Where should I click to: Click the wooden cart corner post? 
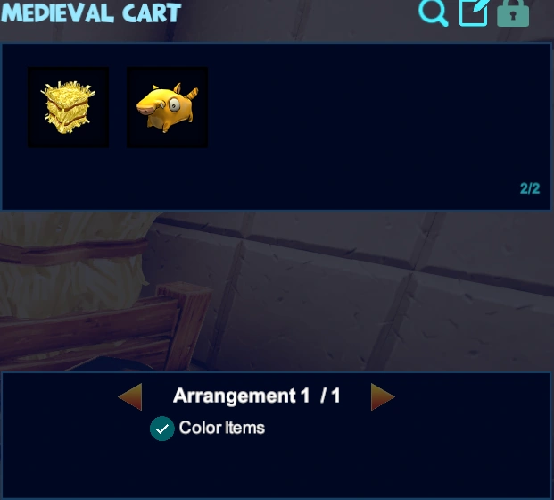coord(184,325)
